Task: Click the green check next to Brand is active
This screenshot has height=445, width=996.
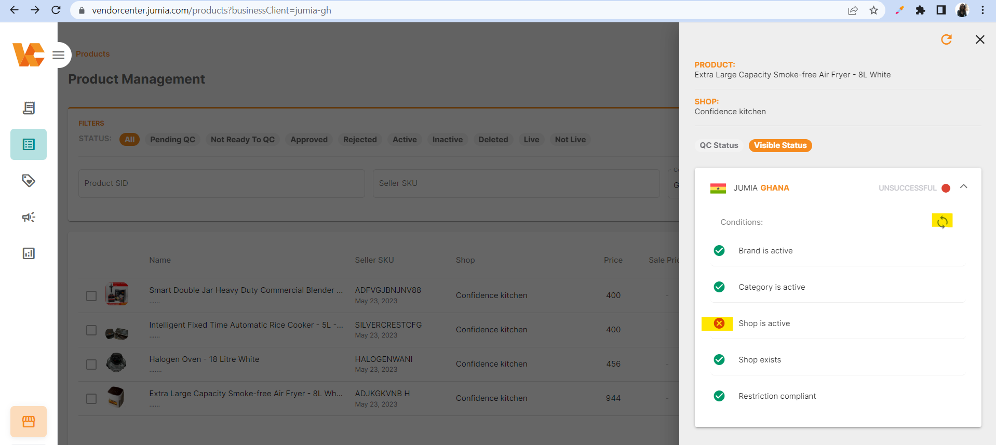Action: tap(719, 251)
